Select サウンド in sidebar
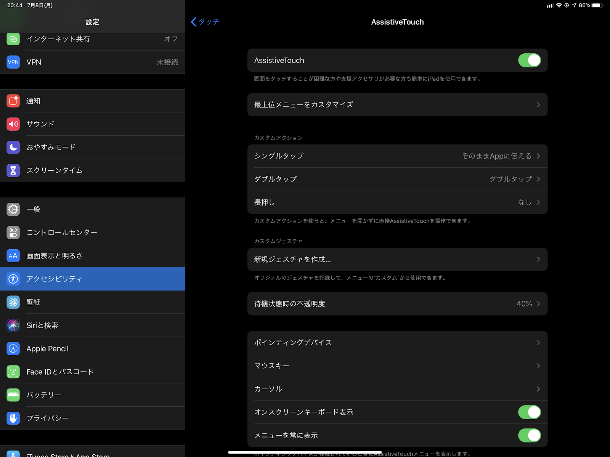 [92, 124]
